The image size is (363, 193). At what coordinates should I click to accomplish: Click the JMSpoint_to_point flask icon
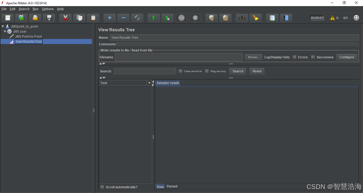point(7,27)
